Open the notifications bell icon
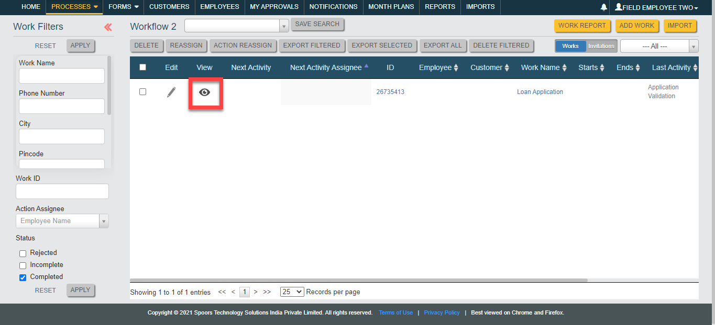 coord(604,7)
